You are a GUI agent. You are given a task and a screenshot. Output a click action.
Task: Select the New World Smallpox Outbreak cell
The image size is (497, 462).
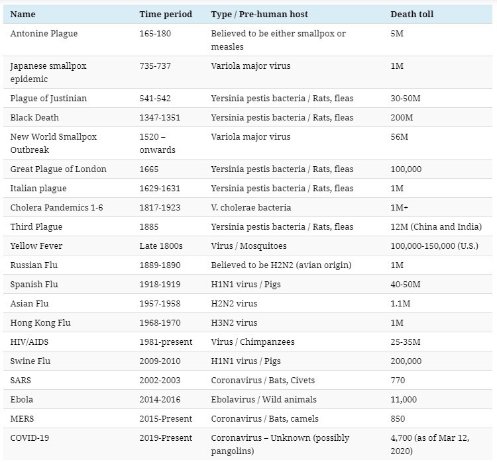pos(53,143)
